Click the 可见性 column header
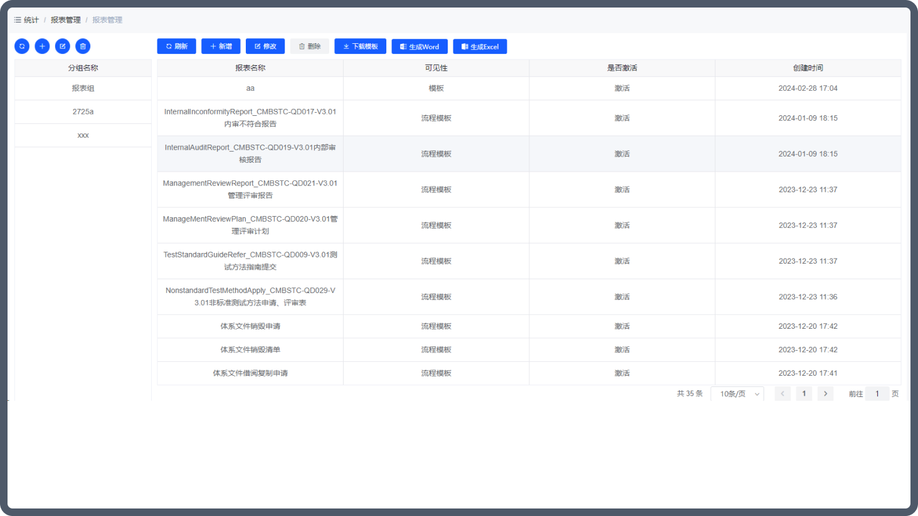Screen dimensions: 918x516 (436, 68)
